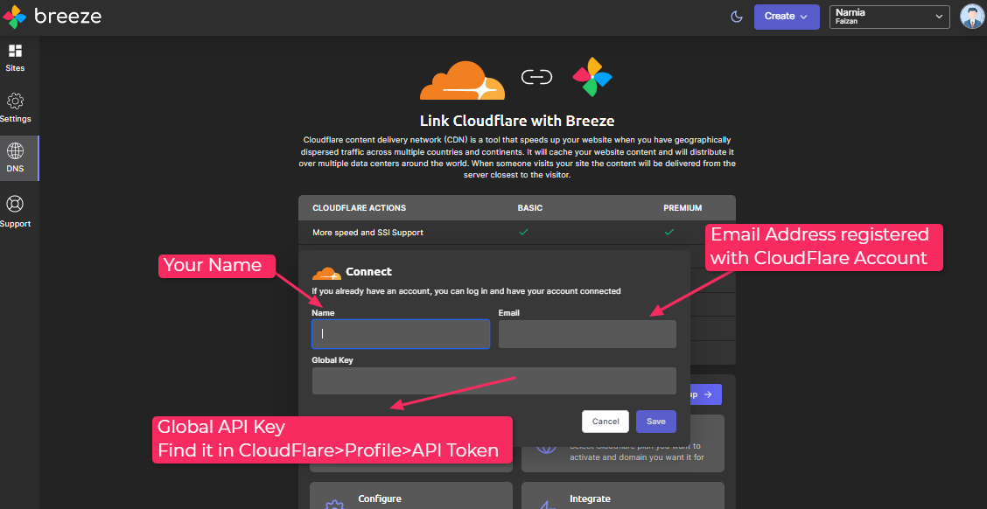The height and width of the screenshot is (509, 987).
Task: Open the Integrate card
Action: click(623, 496)
